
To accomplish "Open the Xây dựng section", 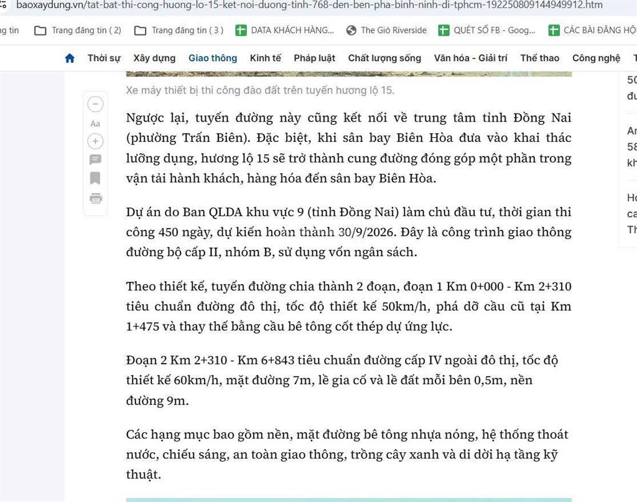I will [x=154, y=58].
